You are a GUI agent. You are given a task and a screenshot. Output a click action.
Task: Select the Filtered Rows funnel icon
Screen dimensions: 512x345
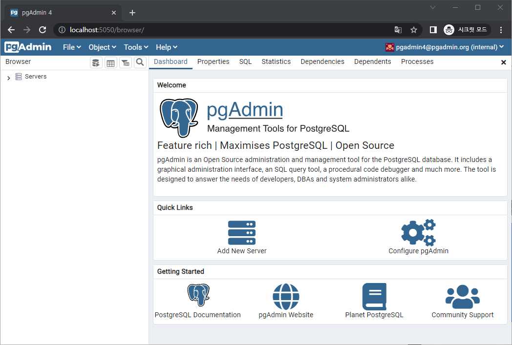(125, 62)
